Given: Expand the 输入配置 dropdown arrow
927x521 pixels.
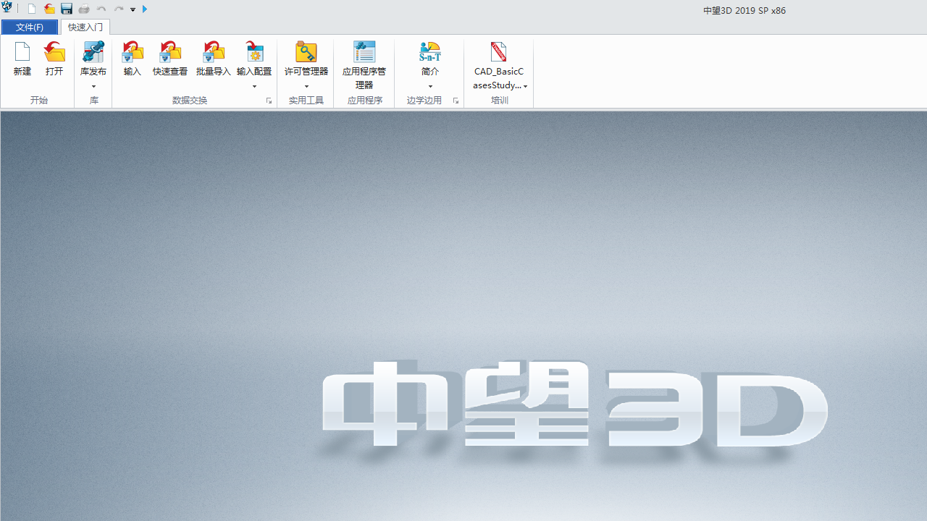Looking at the screenshot, I should (254, 86).
